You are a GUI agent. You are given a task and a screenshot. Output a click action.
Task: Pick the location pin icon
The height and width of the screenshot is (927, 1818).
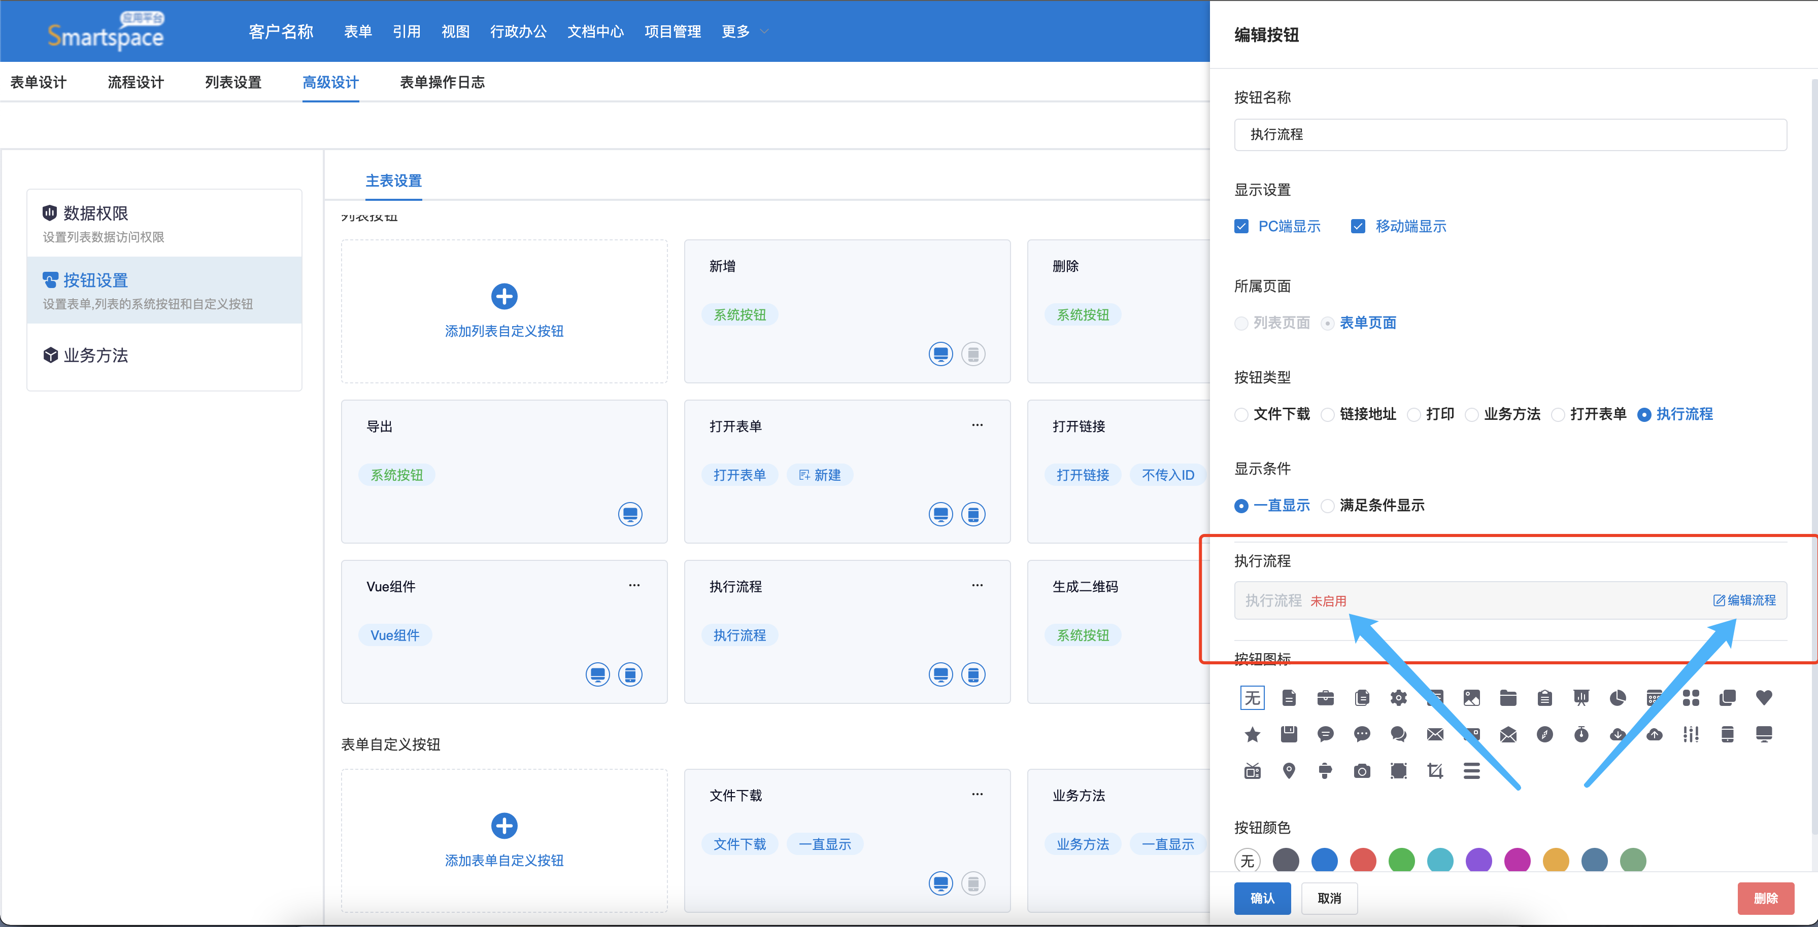[x=1289, y=770]
